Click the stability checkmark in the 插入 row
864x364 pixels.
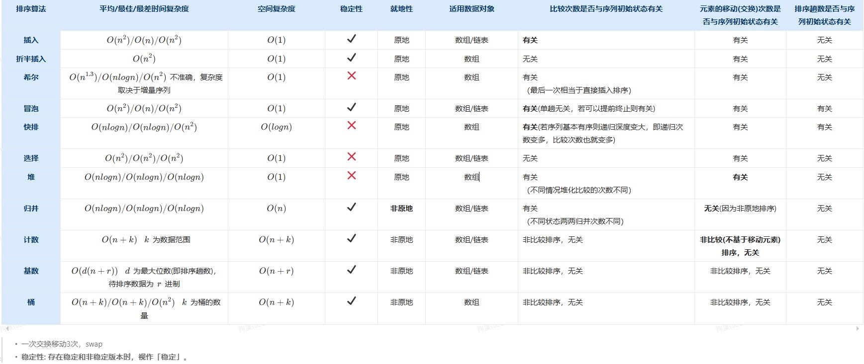pyautogui.click(x=351, y=39)
